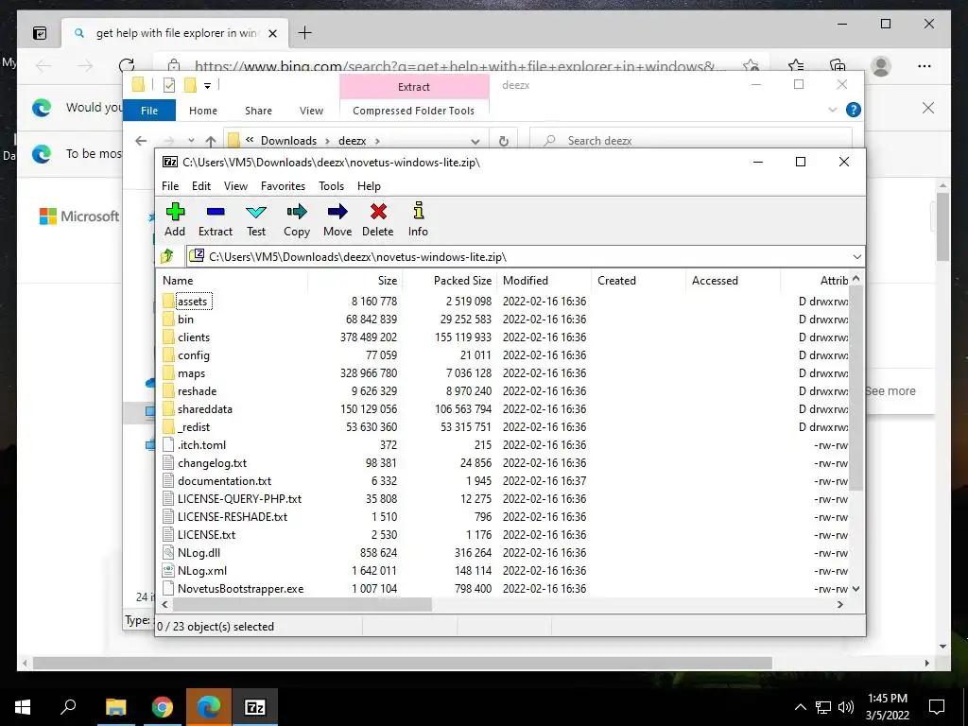
Task: Sort by the Size column header
Action: (x=355, y=280)
